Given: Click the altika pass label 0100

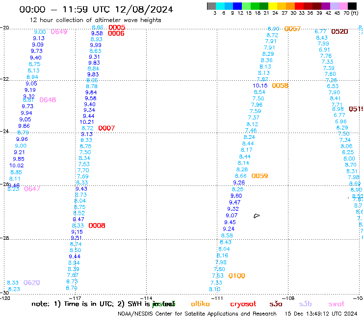Looking at the screenshot, I should 236,276.
